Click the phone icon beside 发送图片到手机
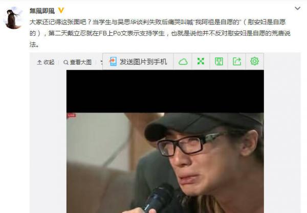The height and width of the screenshot is (213, 307). (x=113, y=61)
